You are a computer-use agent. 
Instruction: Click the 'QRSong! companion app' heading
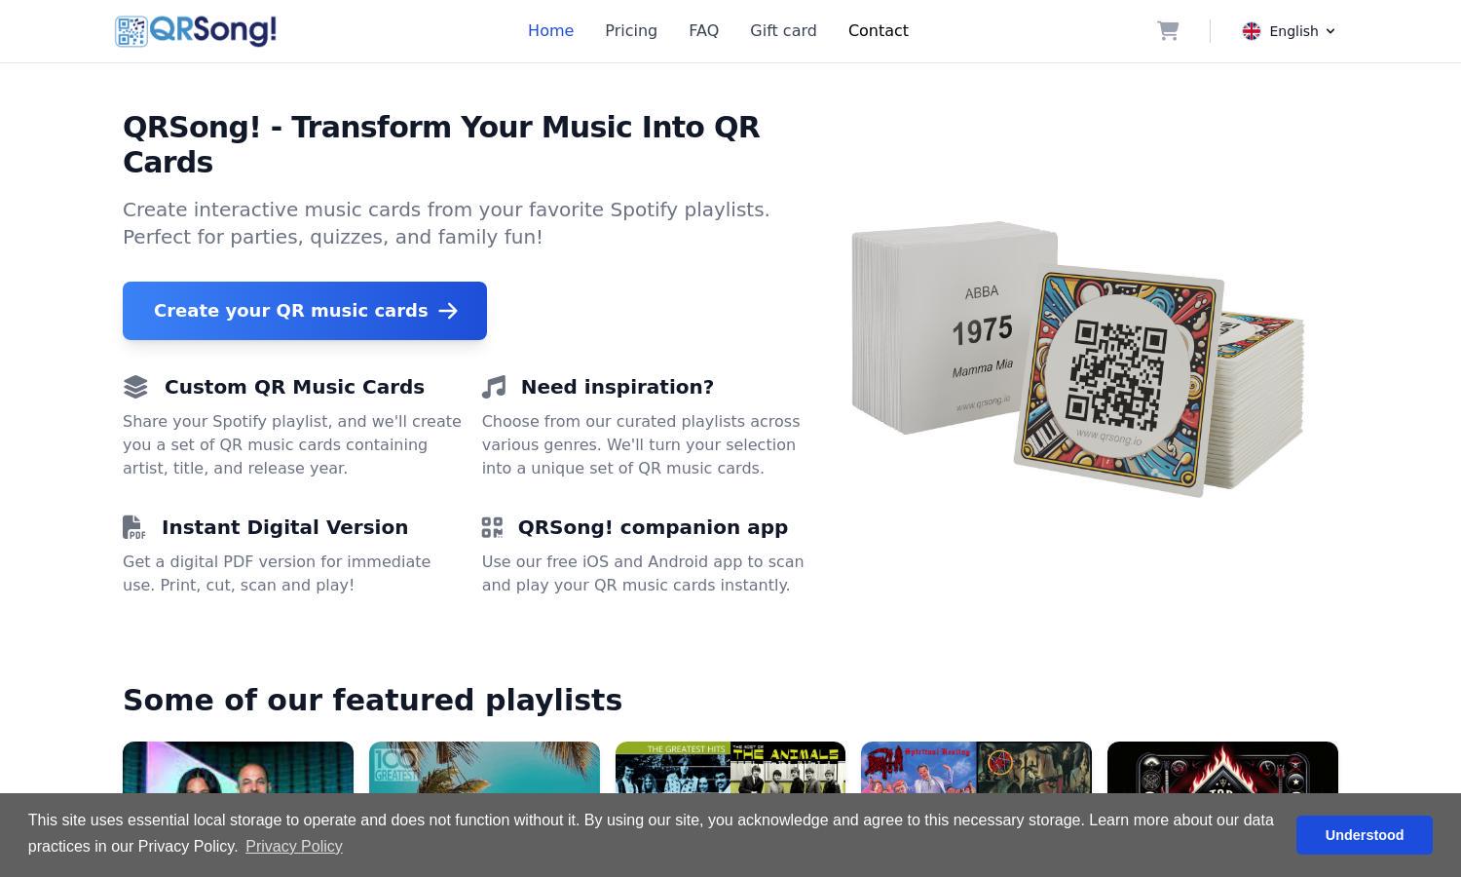(x=653, y=527)
